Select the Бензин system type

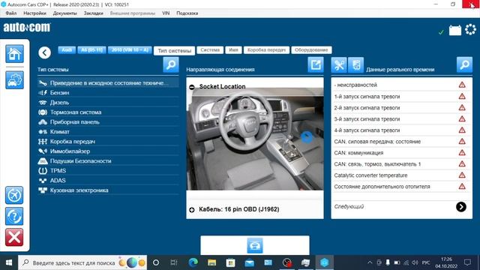[x=108, y=92]
